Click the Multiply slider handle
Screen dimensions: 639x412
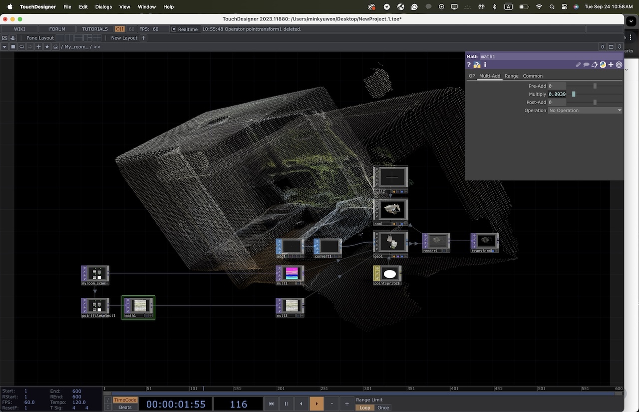(574, 94)
